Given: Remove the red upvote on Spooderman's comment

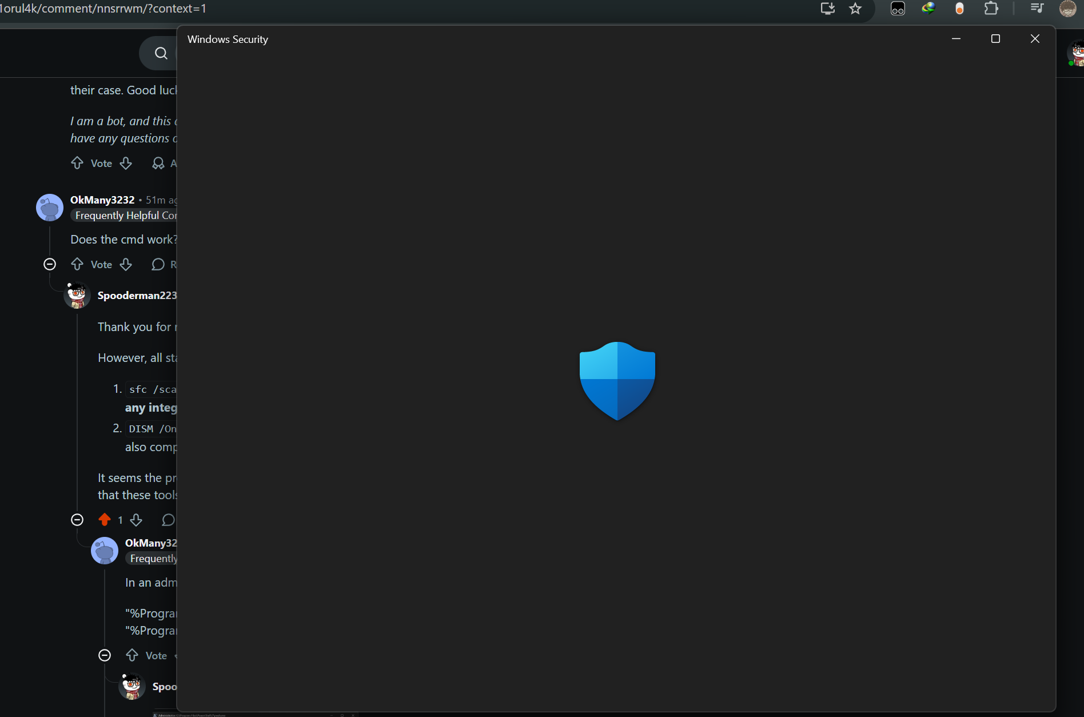Looking at the screenshot, I should 104,520.
